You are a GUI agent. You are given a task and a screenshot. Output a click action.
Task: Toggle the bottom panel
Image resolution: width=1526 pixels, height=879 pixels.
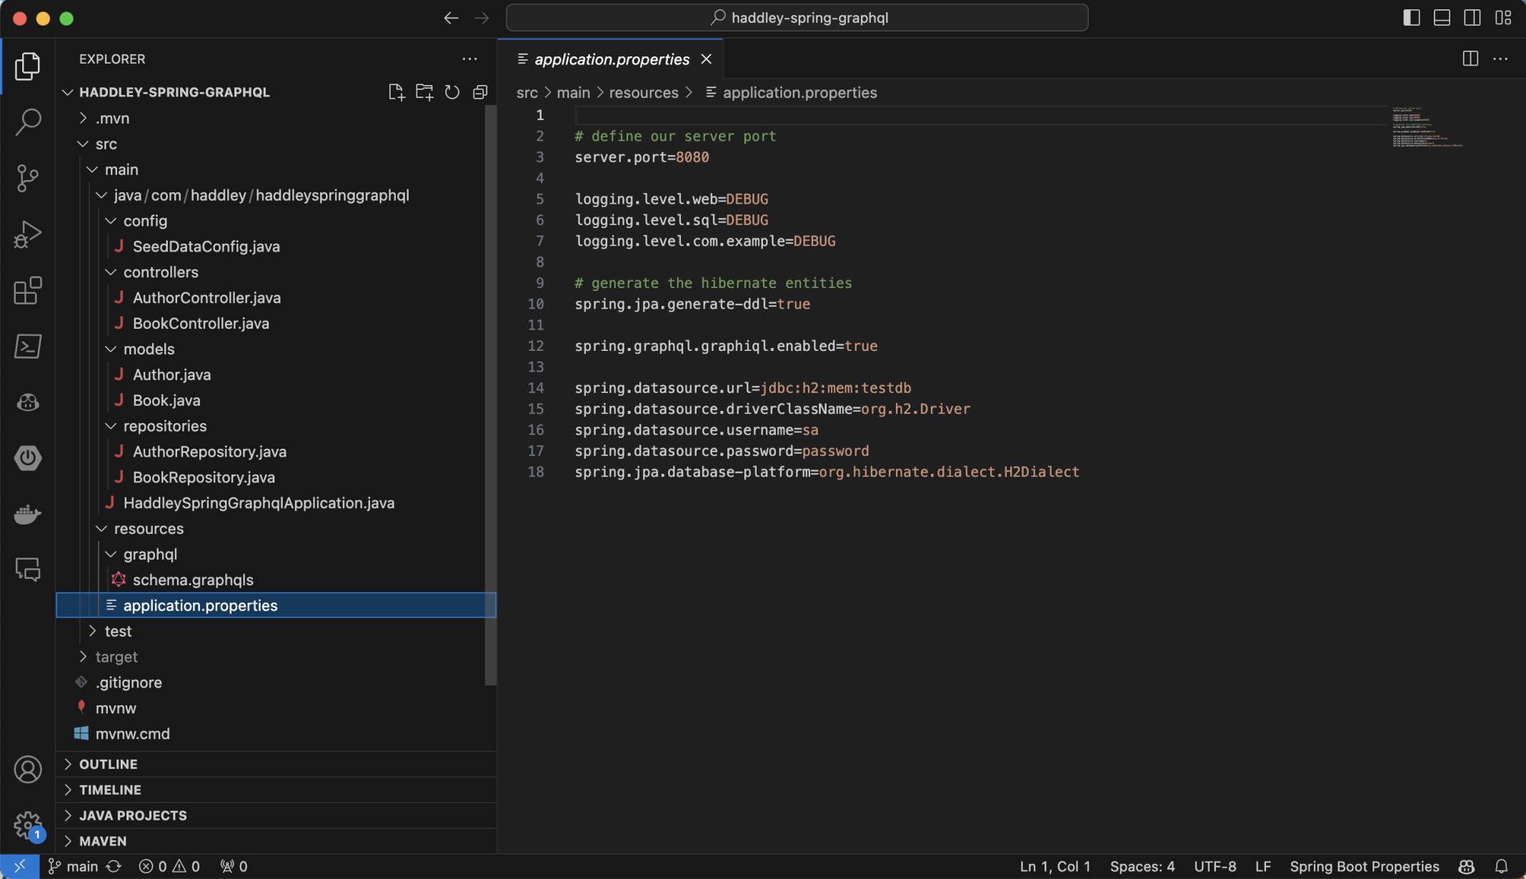coord(1442,18)
